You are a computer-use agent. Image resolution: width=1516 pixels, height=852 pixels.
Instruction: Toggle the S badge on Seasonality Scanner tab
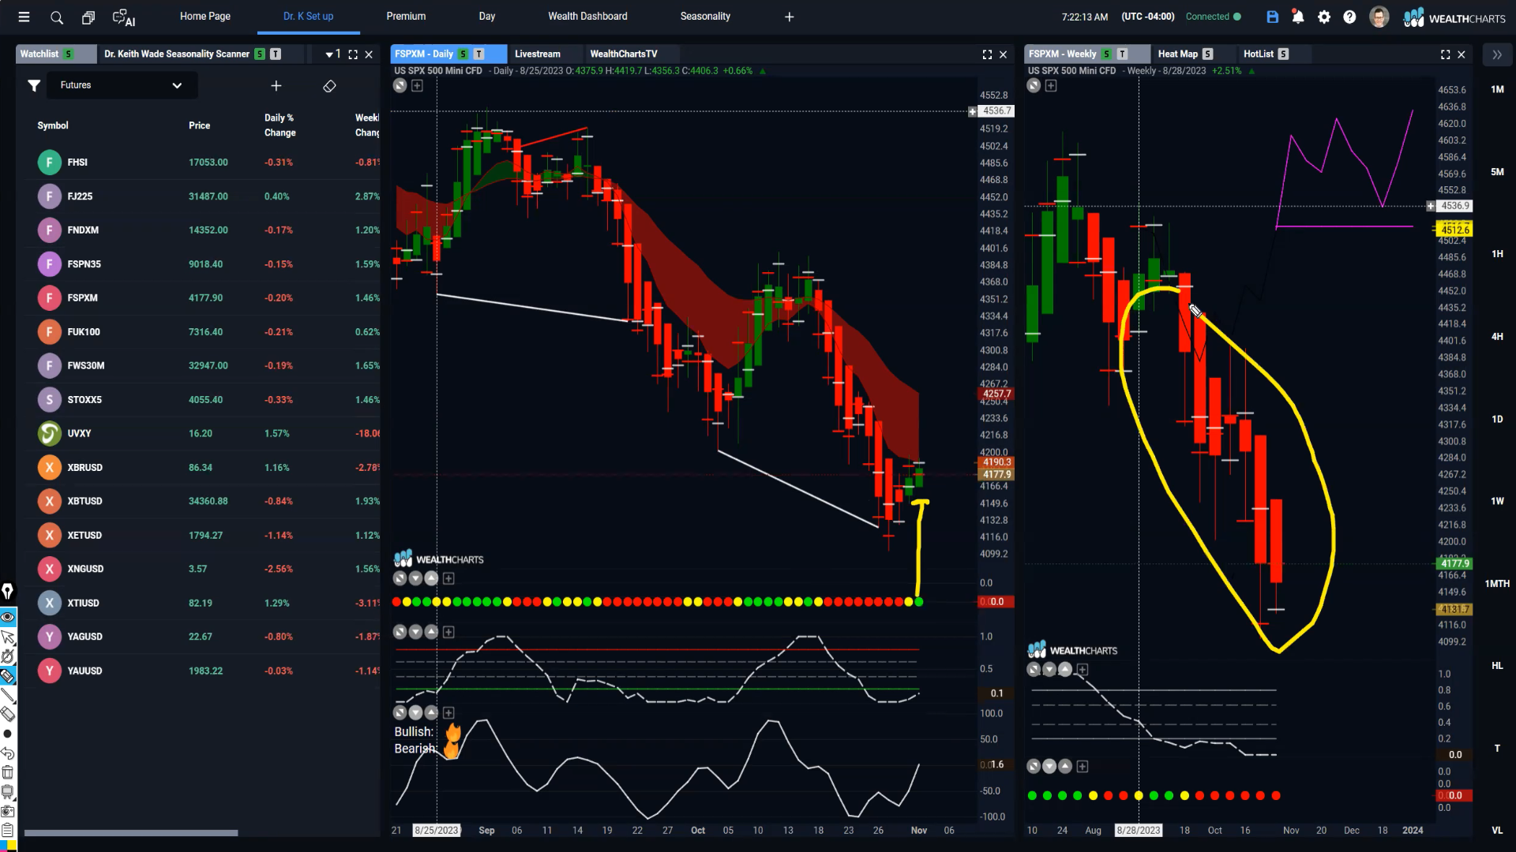(260, 54)
